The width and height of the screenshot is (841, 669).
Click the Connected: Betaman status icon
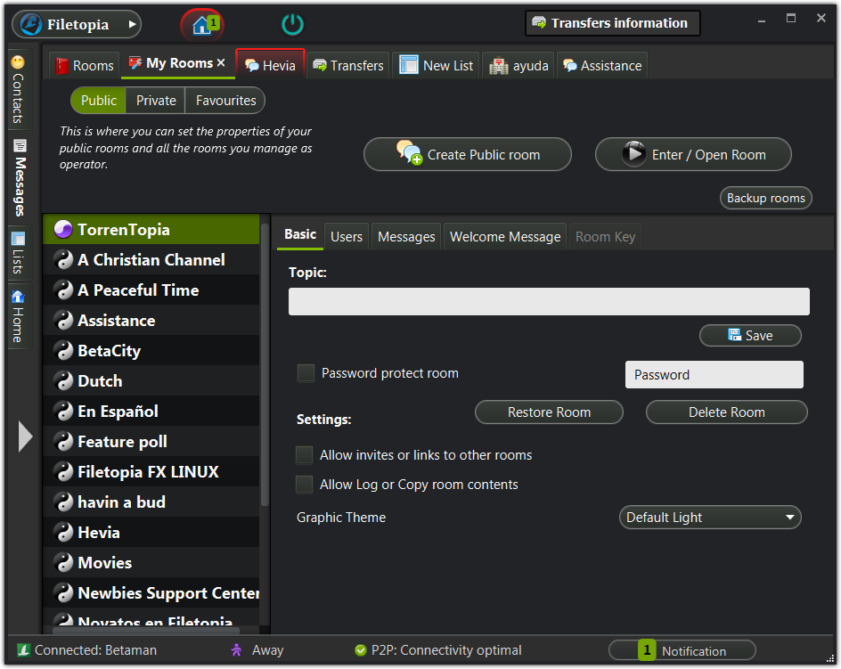23,650
